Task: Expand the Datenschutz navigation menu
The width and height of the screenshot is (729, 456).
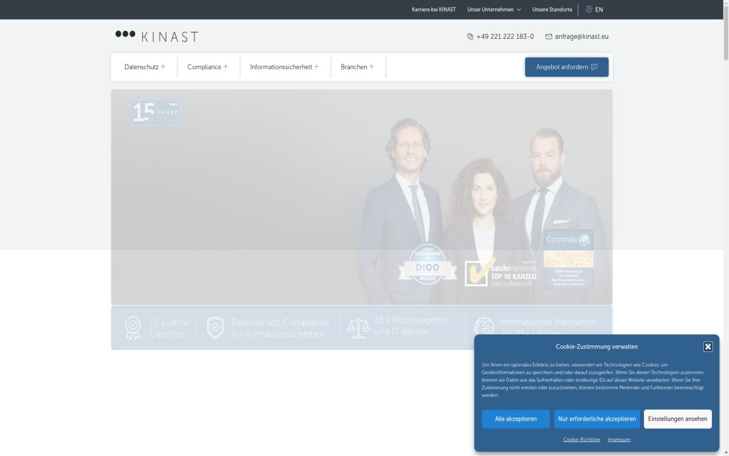Action: pyautogui.click(x=144, y=67)
